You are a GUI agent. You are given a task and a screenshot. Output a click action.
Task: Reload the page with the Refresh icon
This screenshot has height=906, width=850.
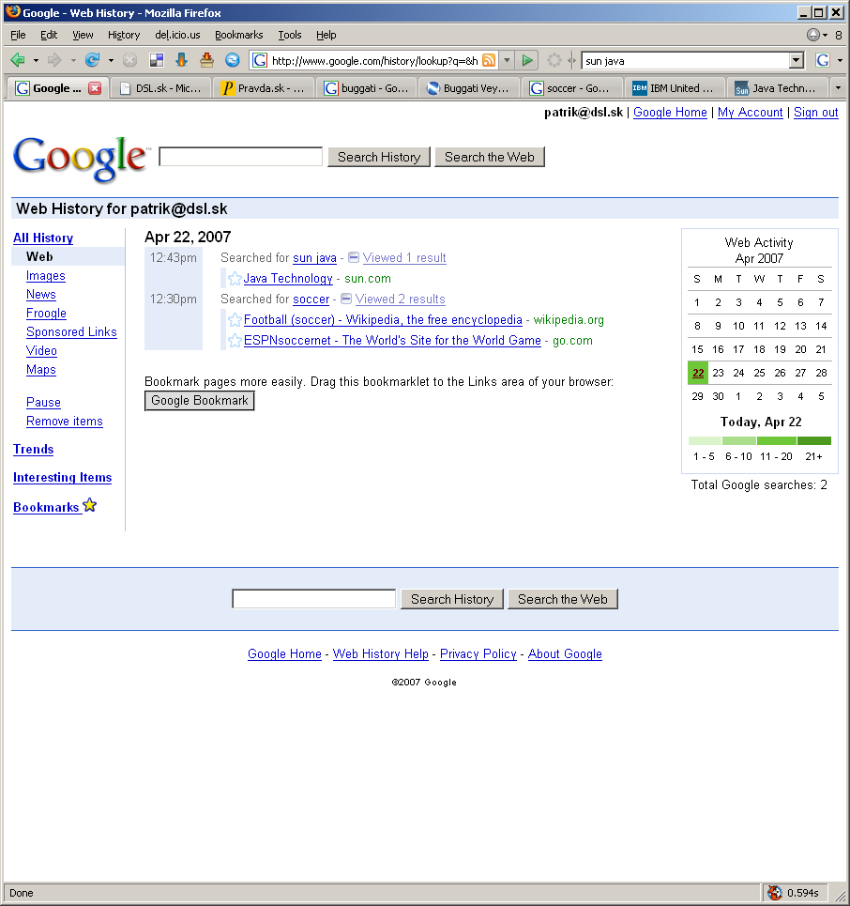click(x=92, y=60)
